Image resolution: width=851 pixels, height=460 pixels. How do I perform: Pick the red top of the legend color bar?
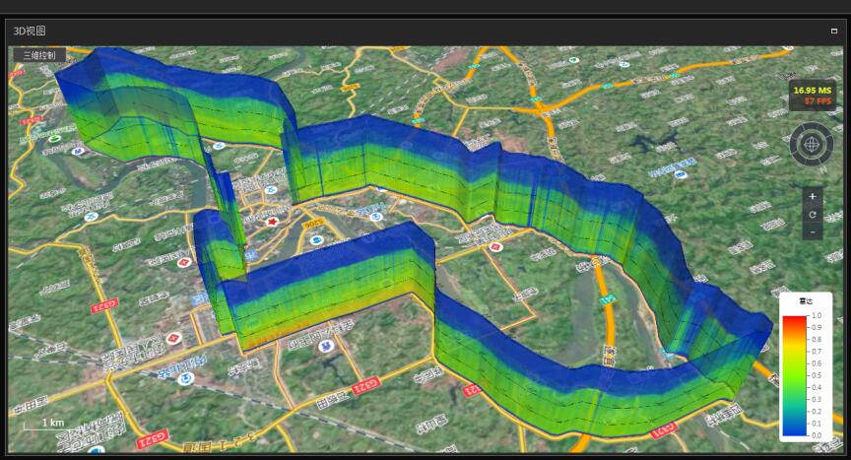point(794,322)
